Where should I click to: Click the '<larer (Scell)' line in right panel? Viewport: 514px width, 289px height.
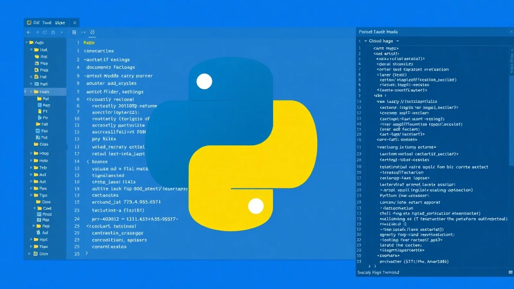[392, 75]
